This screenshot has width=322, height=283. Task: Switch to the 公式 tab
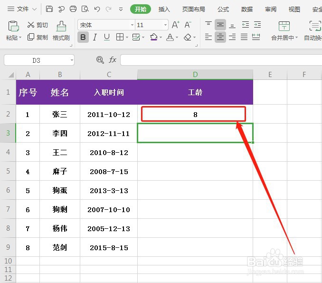pyautogui.click(x=223, y=9)
